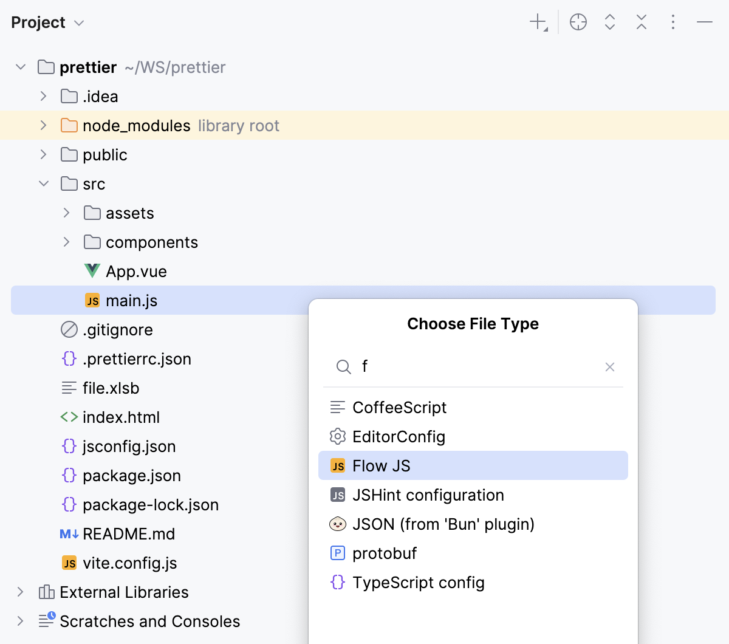Image resolution: width=729 pixels, height=644 pixels.
Task: Click the Select Opened File crosshair icon
Action: click(578, 22)
